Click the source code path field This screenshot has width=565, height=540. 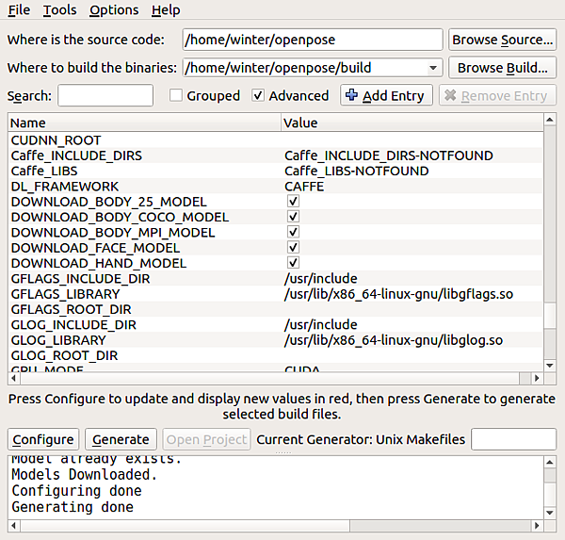(313, 40)
